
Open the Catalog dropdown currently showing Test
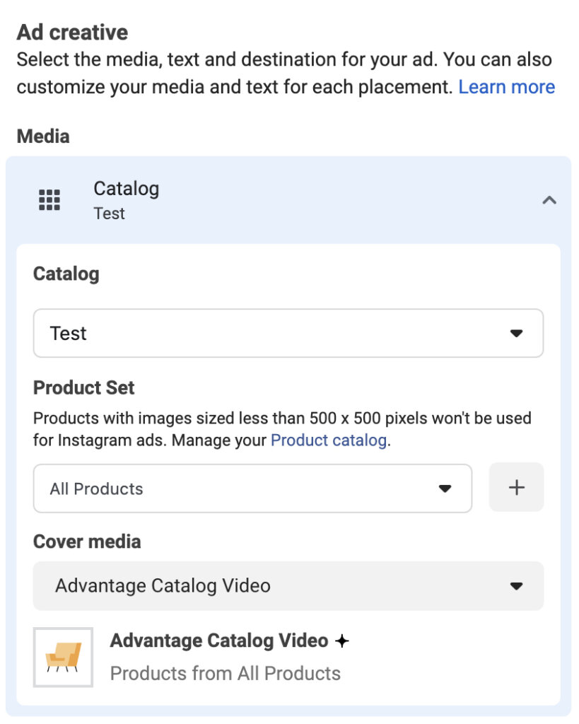(287, 332)
